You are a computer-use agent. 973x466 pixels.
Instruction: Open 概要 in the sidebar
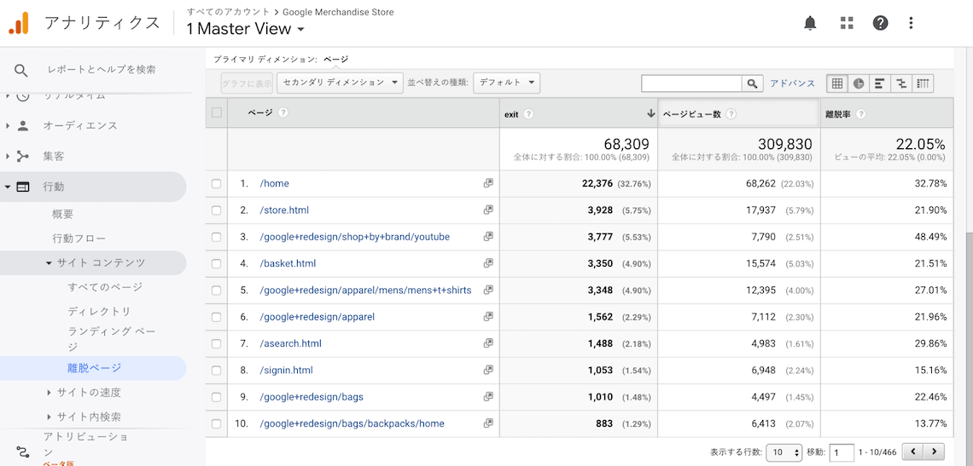(x=62, y=215)
